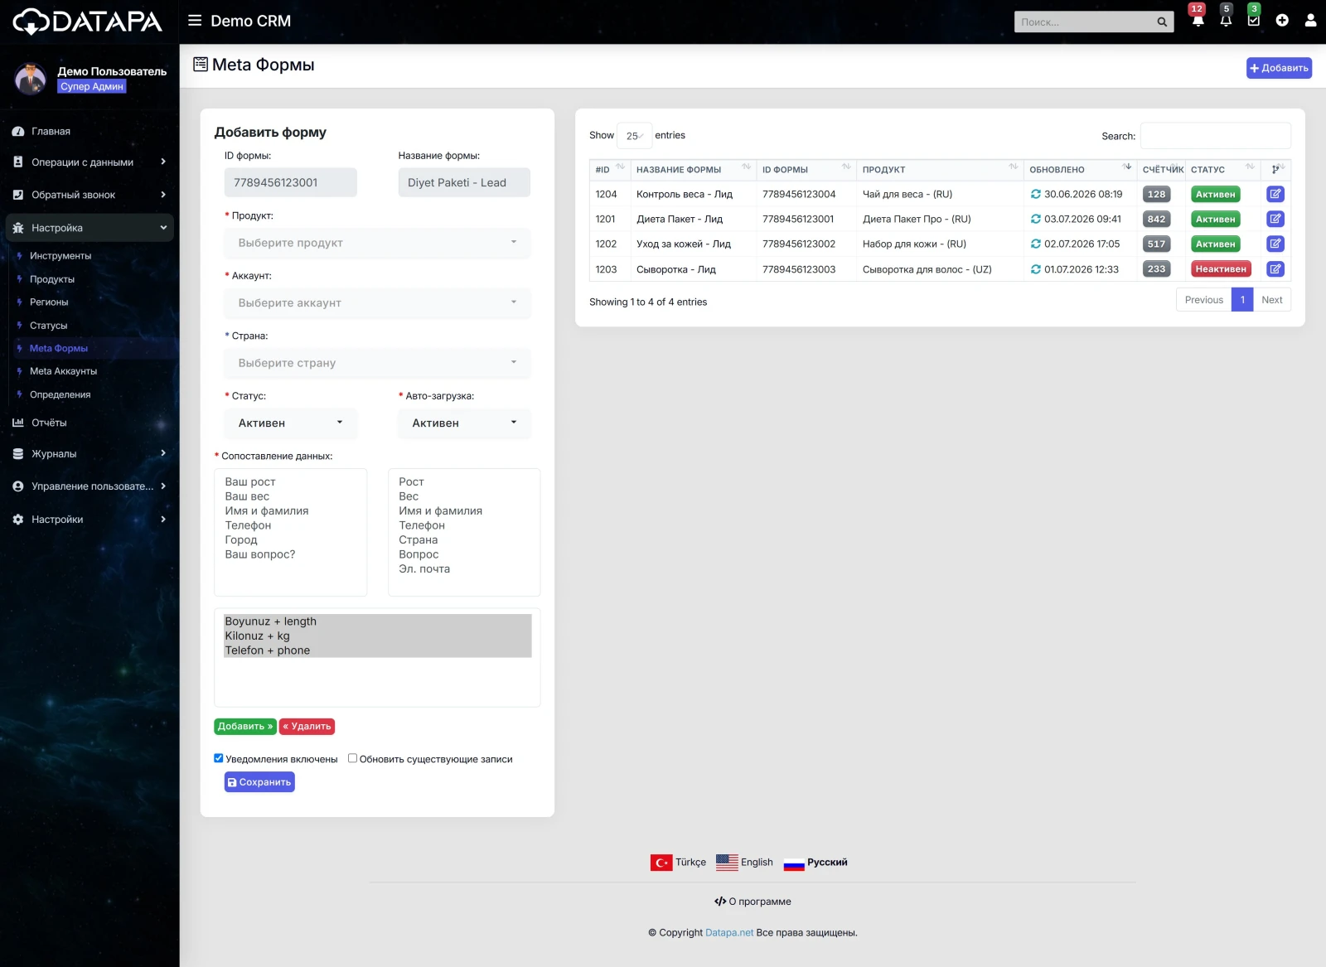Refresh icon next to 01.07.2026 12:33
This screenshot has width=1326, height=967.
click(x=1035, y=269)
